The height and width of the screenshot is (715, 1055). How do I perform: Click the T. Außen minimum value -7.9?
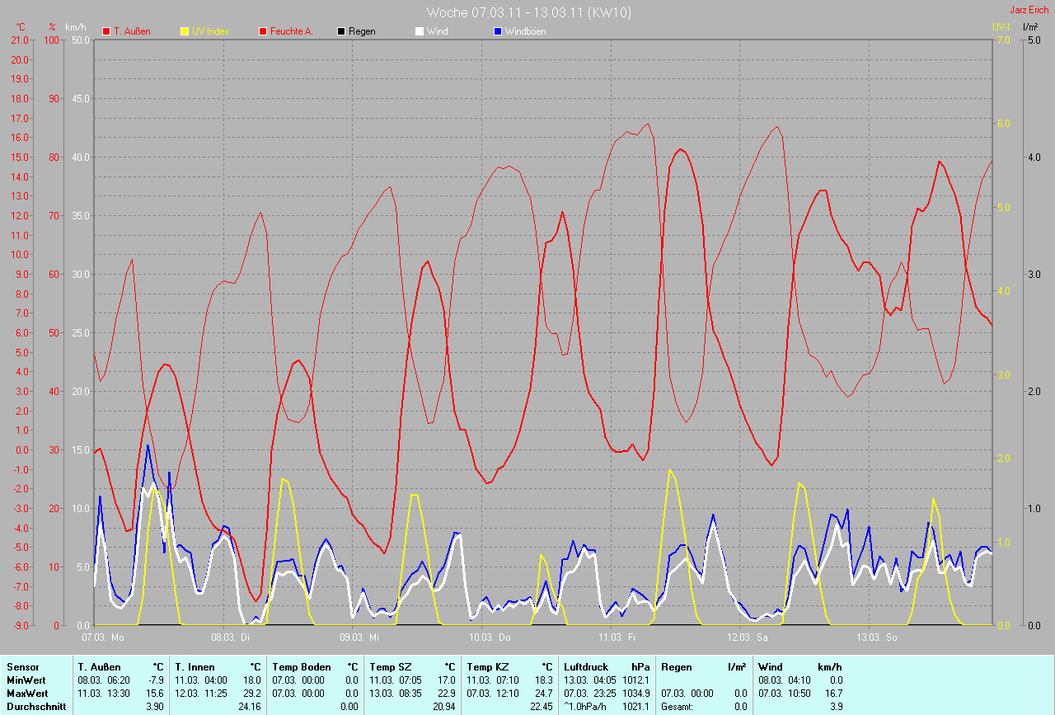156,680
